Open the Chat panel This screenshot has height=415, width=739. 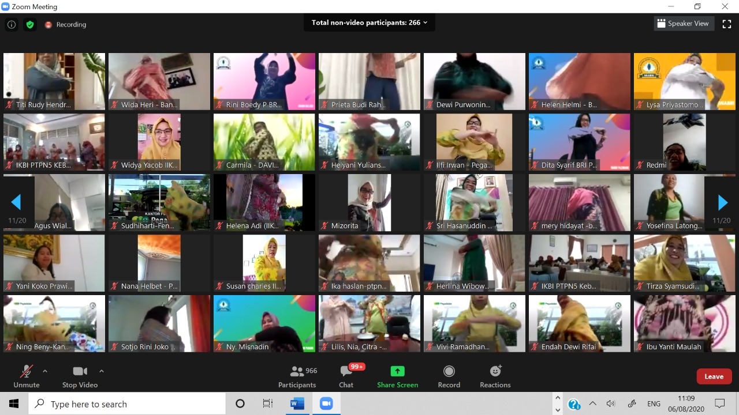pos(346,377)
